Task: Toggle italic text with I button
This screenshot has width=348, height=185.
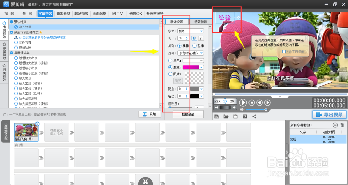Action: coord(201,38)
